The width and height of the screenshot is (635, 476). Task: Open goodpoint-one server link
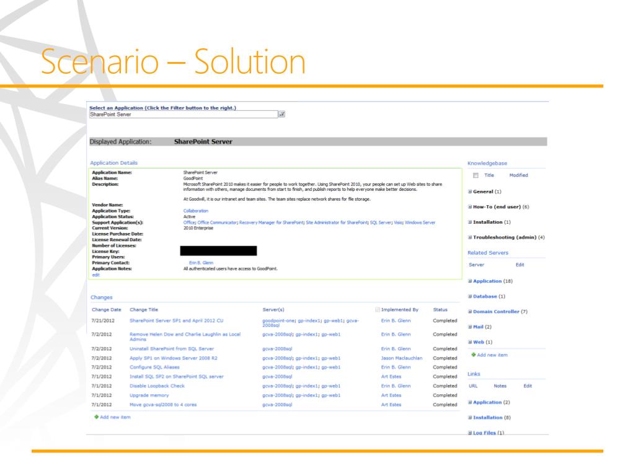click(x=278, y=320)
